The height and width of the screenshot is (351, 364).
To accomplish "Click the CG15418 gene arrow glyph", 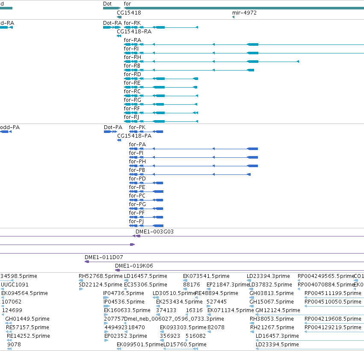I will [x=119, y=17].
